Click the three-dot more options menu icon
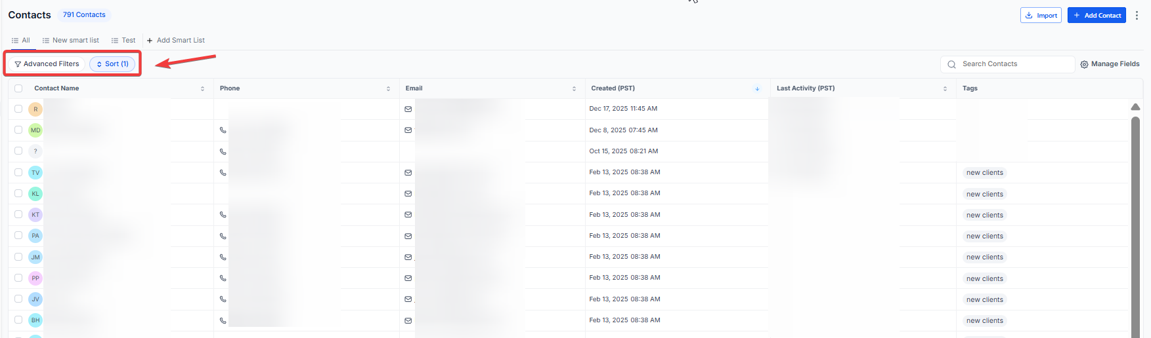The image size is (1151, 338). 1137,15
